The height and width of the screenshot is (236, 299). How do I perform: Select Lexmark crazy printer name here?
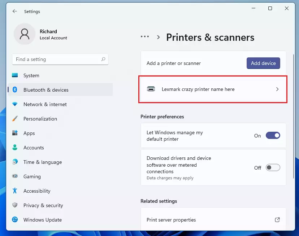point(213,89)
